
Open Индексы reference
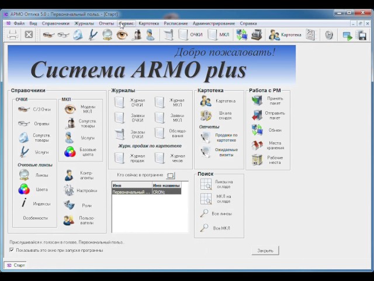[35, 204]
